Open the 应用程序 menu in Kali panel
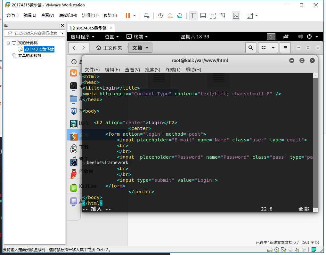The width and height of the screenshot is (326, 255). coord(83,37)
